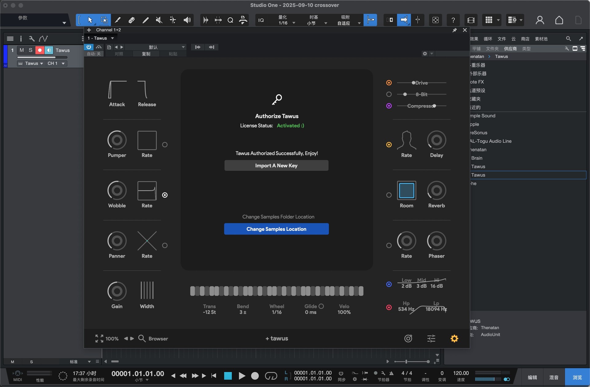The height and width of the screenshot is (387, 590).
Task: Open the preset 默认 dropdown
Action: [155, 47]
